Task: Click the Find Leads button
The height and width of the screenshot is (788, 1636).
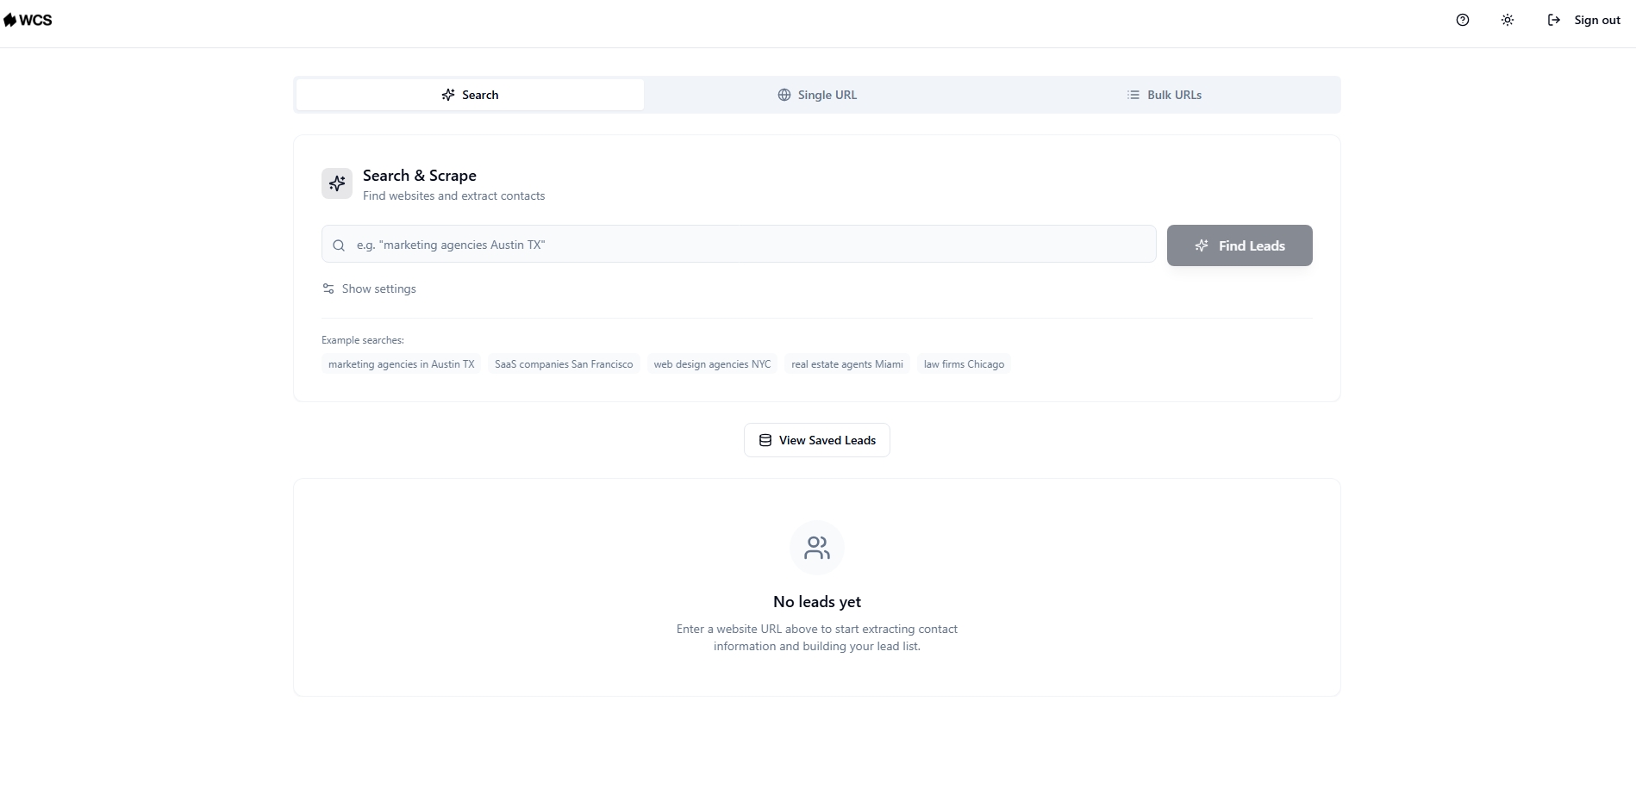Action: coord(1239,245)
